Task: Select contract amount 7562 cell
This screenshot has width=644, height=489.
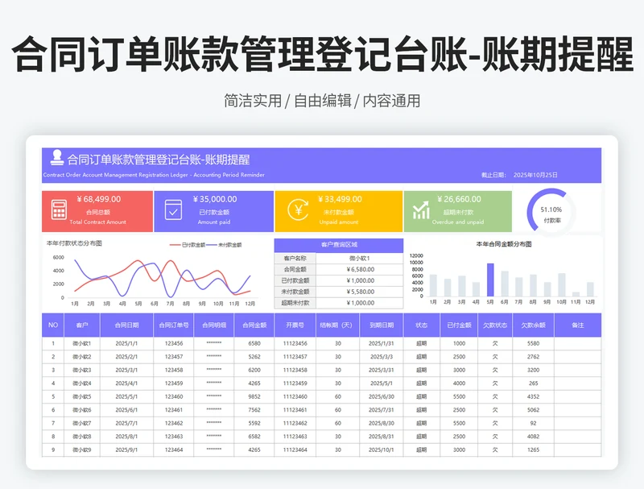Action: click(254, 410)
